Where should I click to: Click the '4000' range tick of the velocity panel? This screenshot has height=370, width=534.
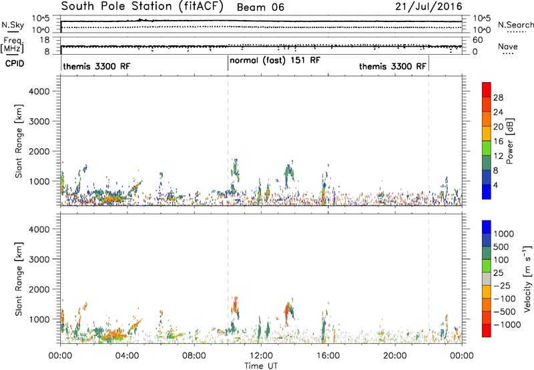tap(39, 229)
